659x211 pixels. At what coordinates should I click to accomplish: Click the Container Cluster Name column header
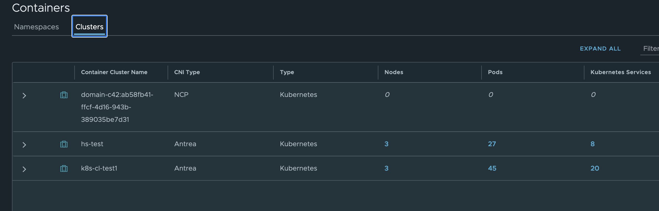114,72
